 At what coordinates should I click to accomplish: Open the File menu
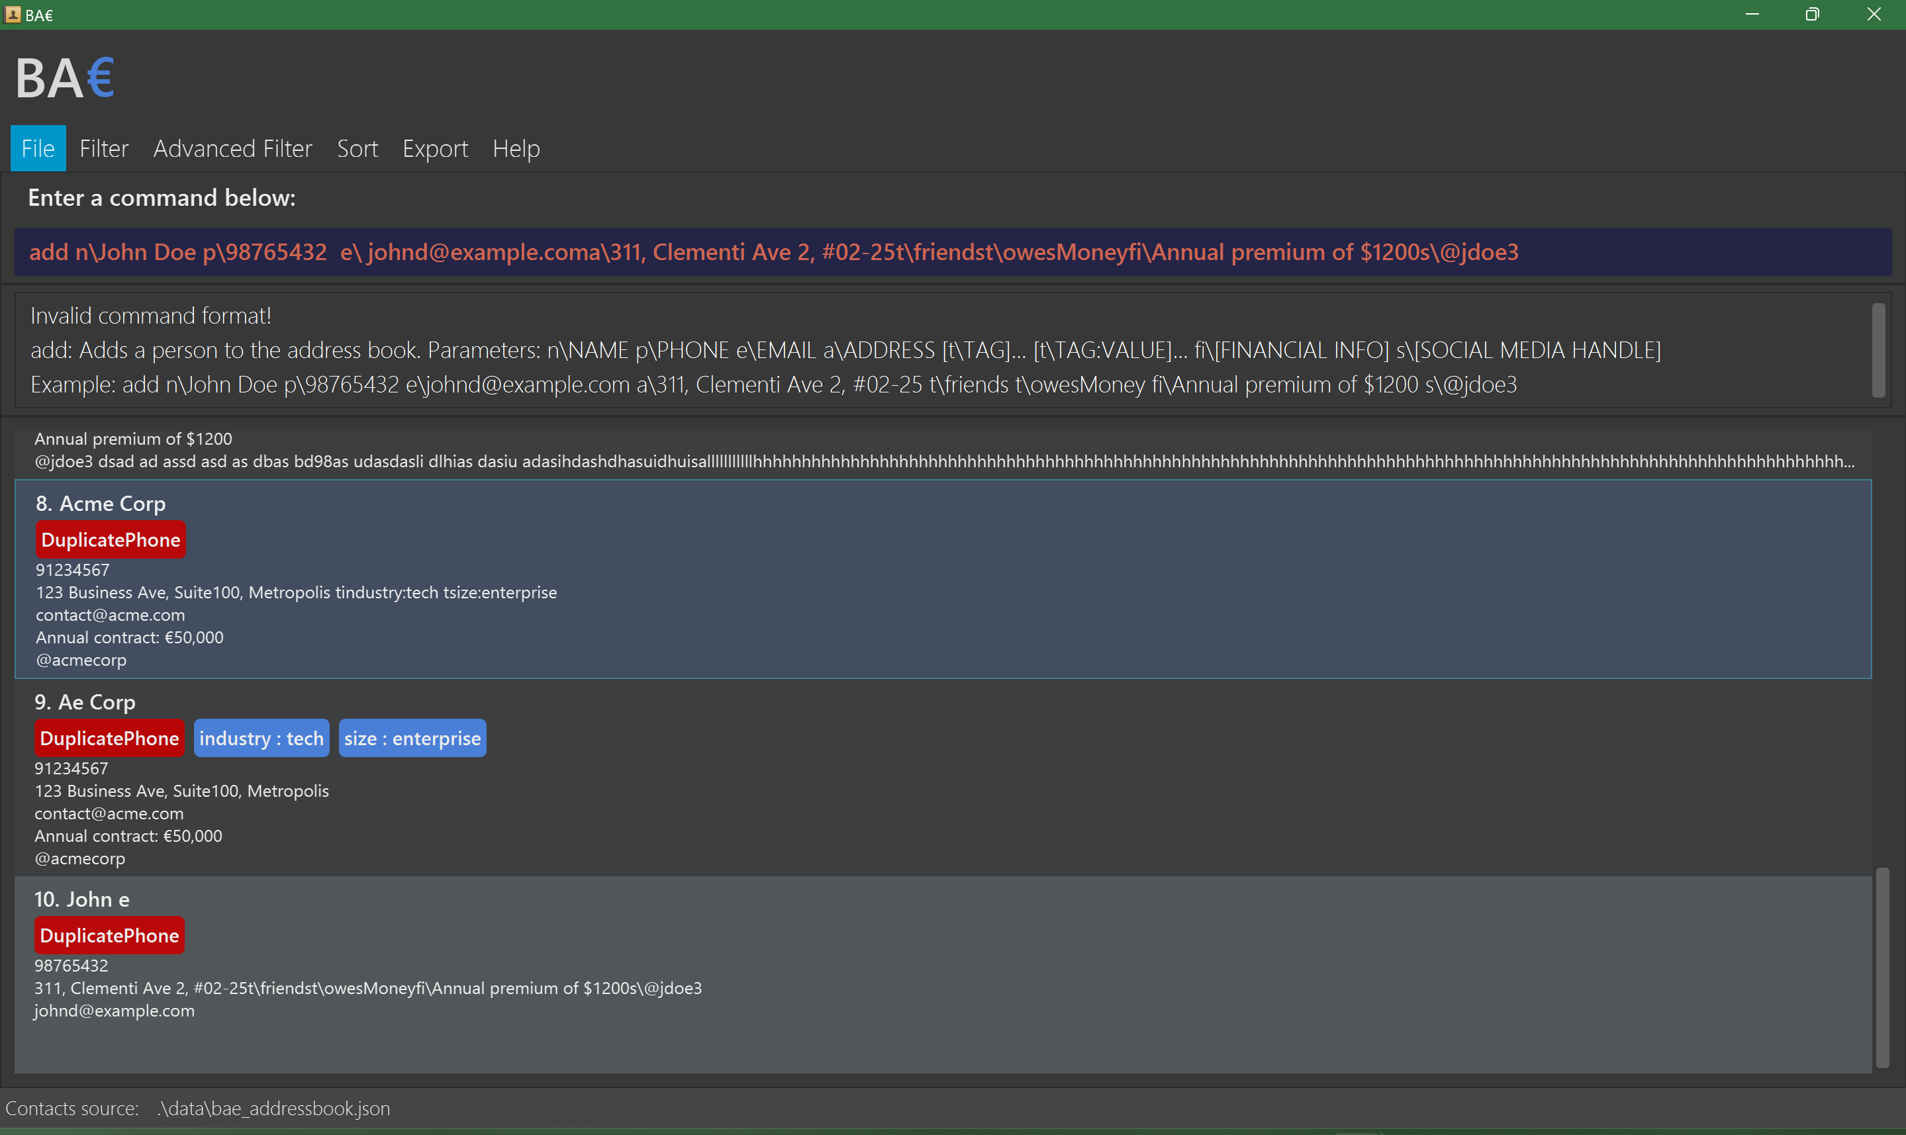point(38,148)
